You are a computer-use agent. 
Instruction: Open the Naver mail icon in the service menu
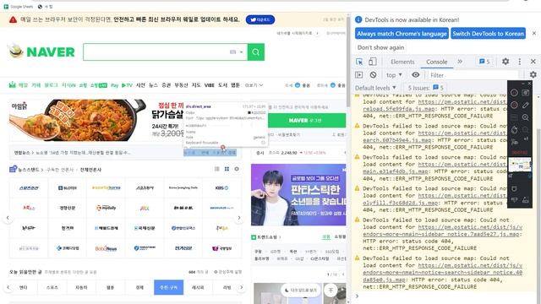13,84
